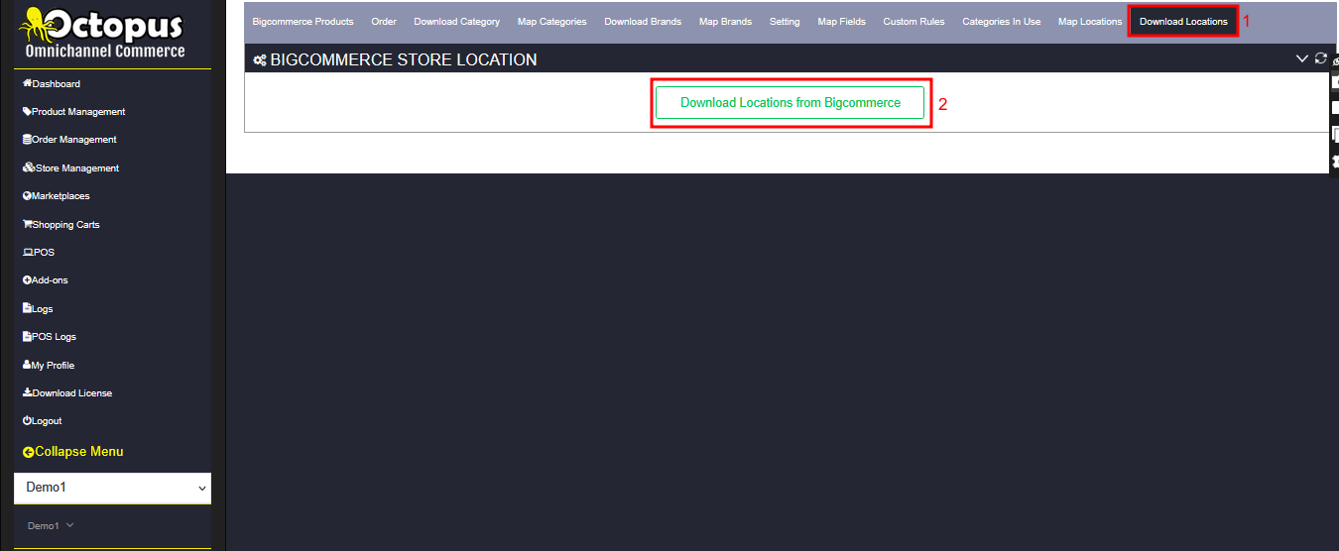Open the POS sidebar entry
Viewport: 1339px width, 551px height.
pyautogui.click(x=39, y=253)
